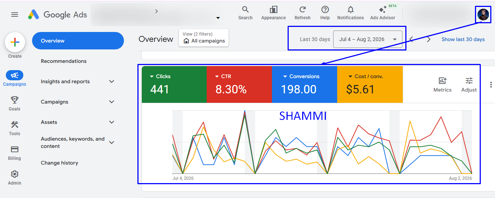Click the 198.00 conversions value
The height and width of the screenshot is (198, 495).
pyautogui.click(x=299, y=89)
